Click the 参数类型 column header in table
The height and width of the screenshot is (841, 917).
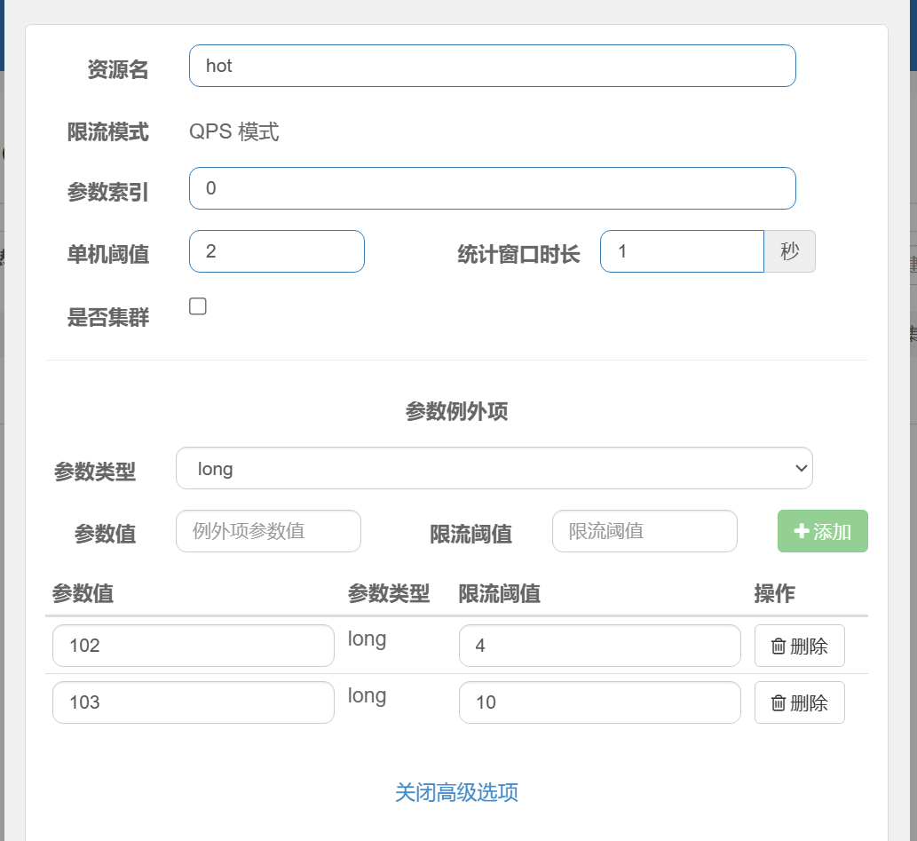click(x=388, y=593)
